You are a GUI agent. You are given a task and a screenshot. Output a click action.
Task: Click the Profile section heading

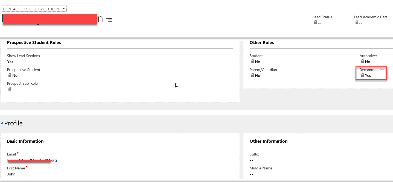pos(13,123)
